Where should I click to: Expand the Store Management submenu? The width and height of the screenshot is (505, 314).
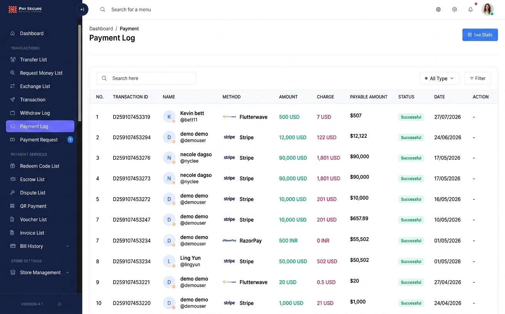point(68,272)
